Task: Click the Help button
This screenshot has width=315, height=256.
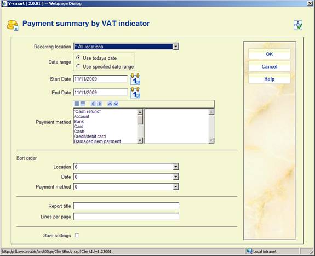Action: [269, 79]
